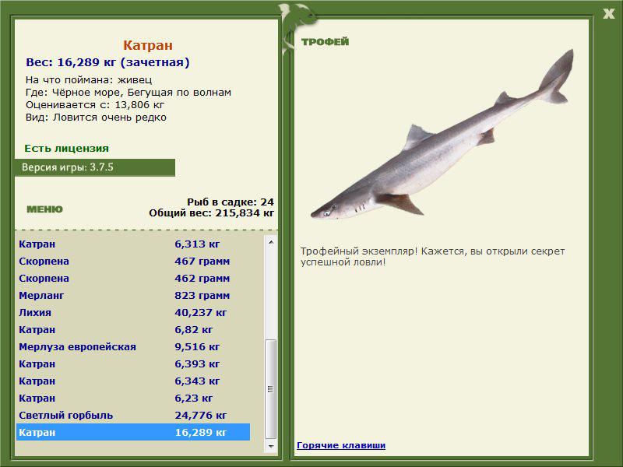
Task: Open the Горячие клавиши link
Action: (x=341, y=445)
